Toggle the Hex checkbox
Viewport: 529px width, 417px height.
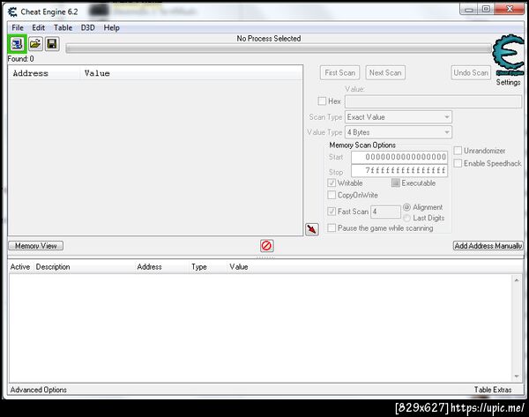pos(322,101)
